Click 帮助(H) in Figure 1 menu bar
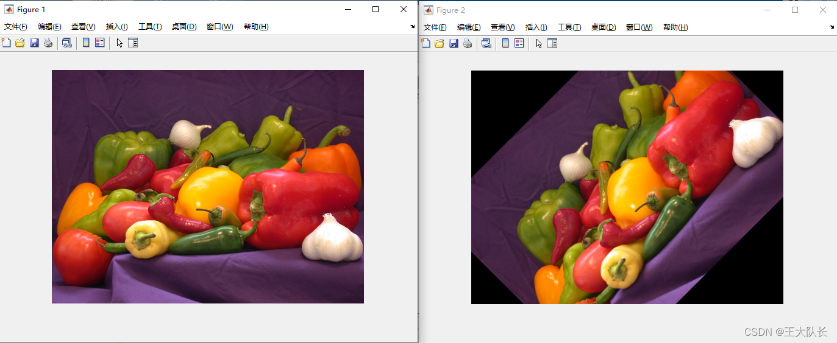This screenshot has width=837, height=343. (256, 27)
